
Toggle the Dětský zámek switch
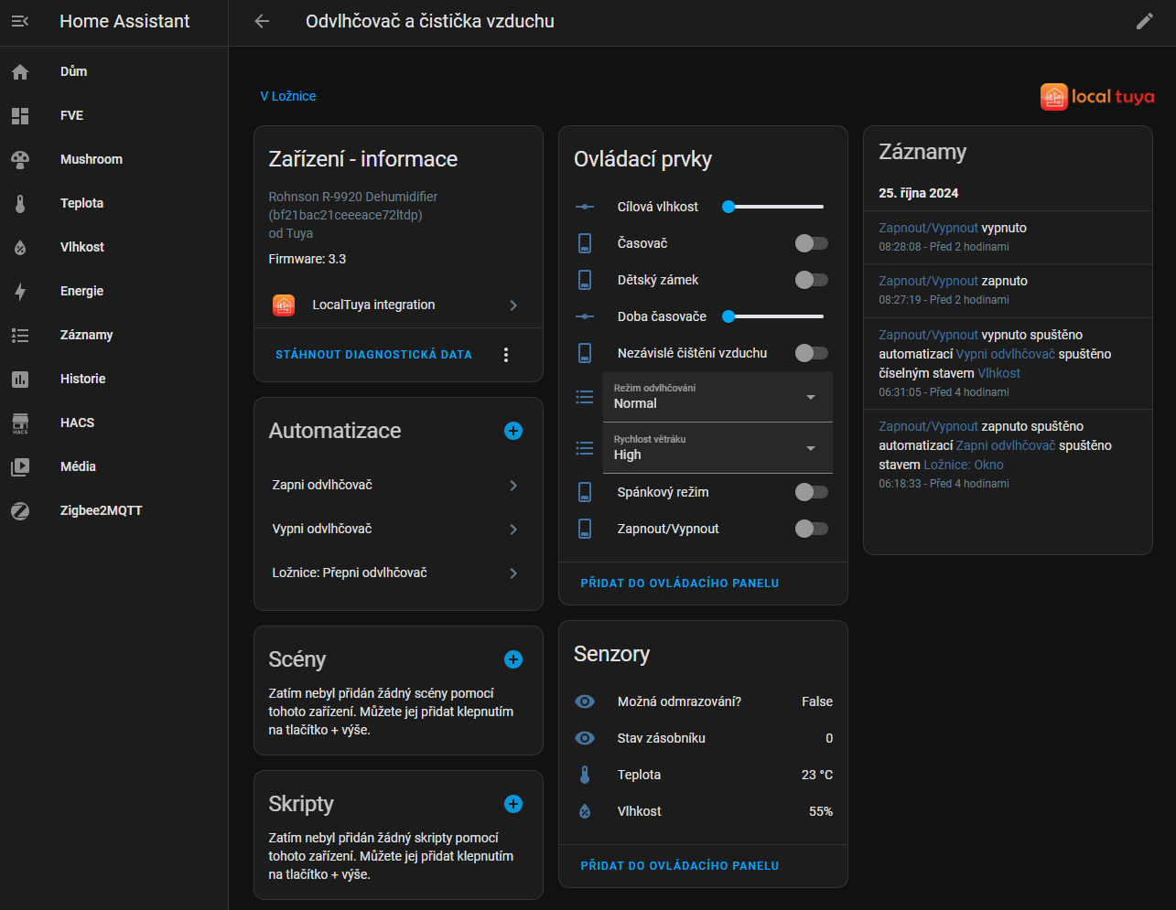click(x=811, y=280)
